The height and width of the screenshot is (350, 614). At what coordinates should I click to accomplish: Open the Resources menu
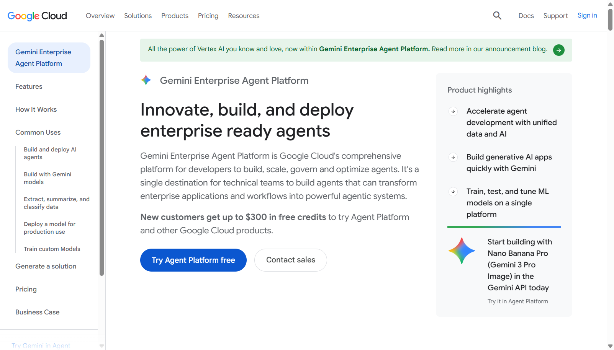coord(244,16)
